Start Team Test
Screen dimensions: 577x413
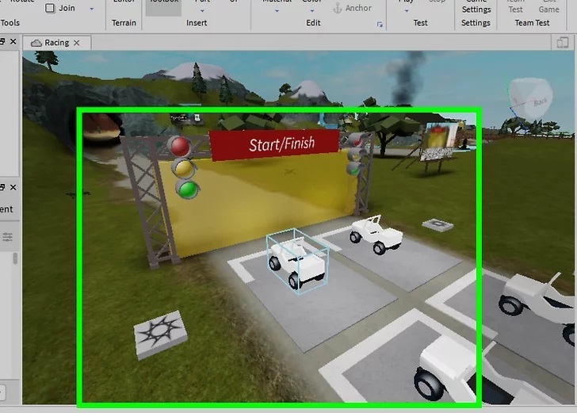515,7
